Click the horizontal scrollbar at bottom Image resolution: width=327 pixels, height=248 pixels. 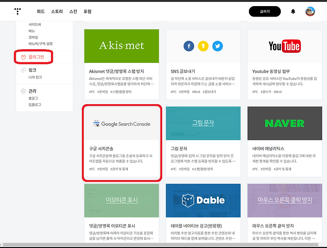tap(160, 244)
